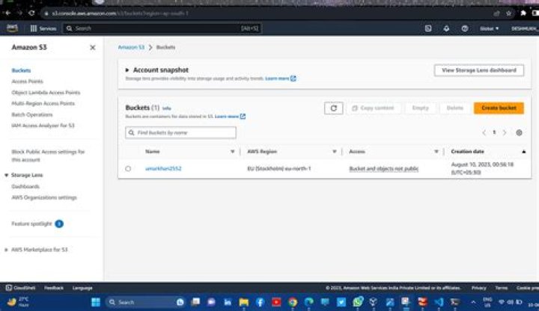This screenshot has width=539, height=311.
Task: Open Access Points in sidebar
Action: [x=28, y=81]
